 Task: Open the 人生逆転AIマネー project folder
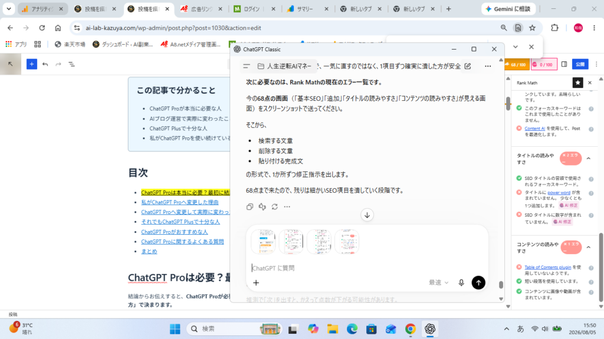click(284, 66)
